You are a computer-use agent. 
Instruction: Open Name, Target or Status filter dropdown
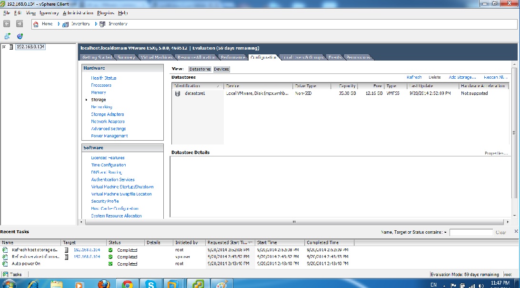point(445,232)
